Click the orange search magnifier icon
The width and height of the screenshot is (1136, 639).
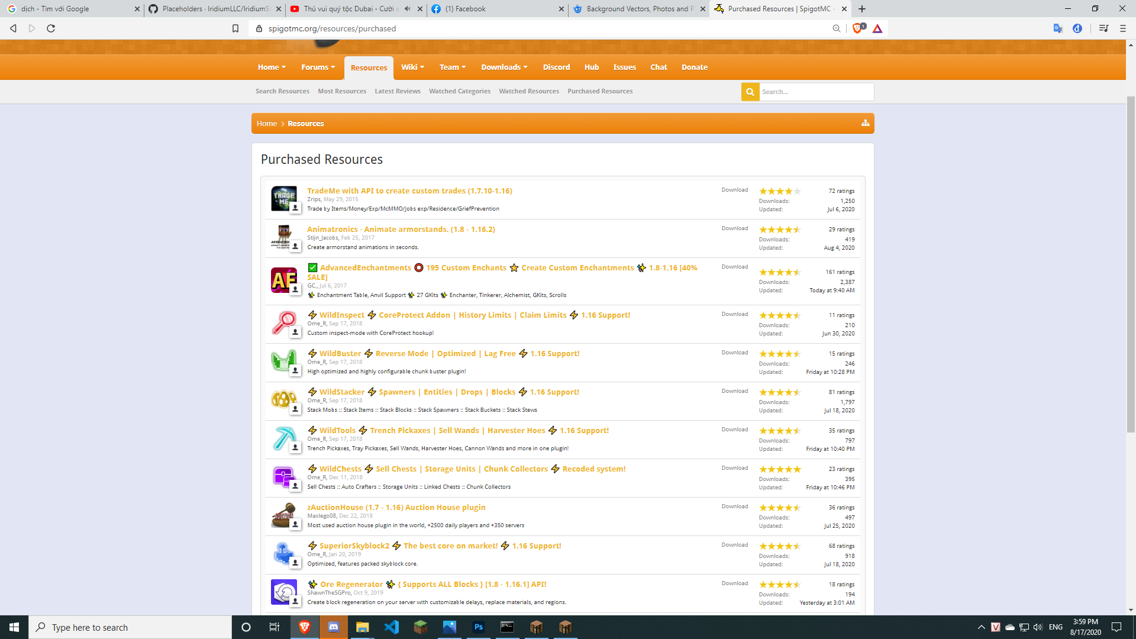750,92
